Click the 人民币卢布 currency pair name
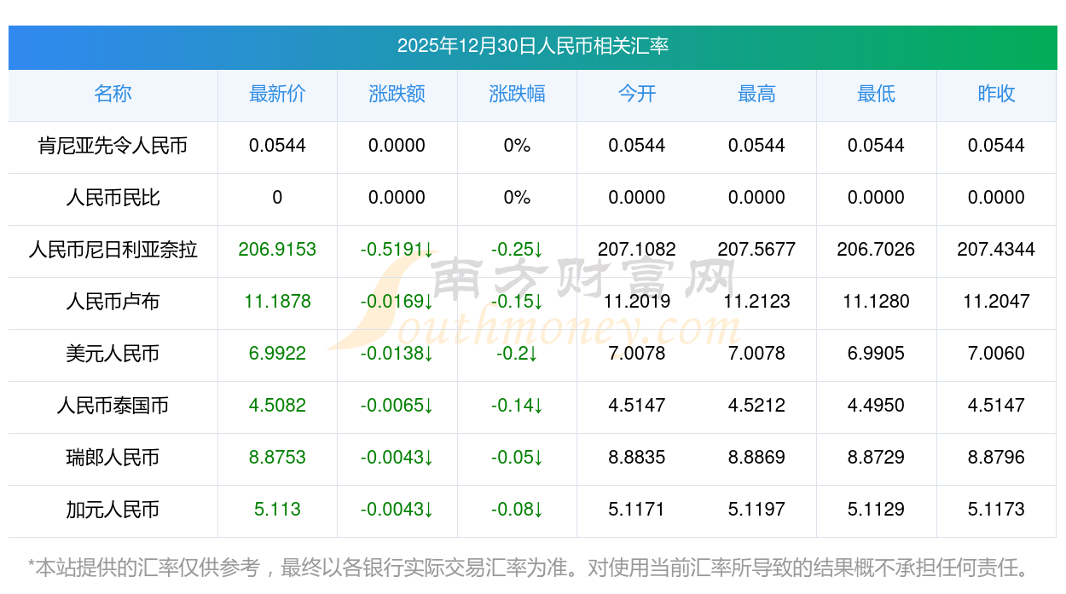 113,302
